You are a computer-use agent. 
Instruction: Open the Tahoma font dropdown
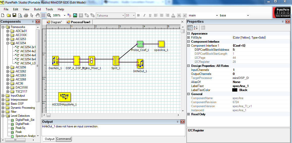(123, 15)
